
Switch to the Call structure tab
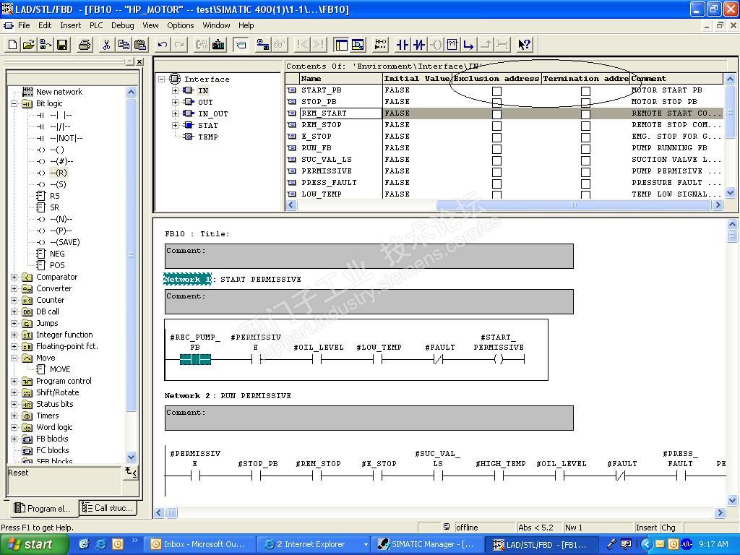(107, 508)
